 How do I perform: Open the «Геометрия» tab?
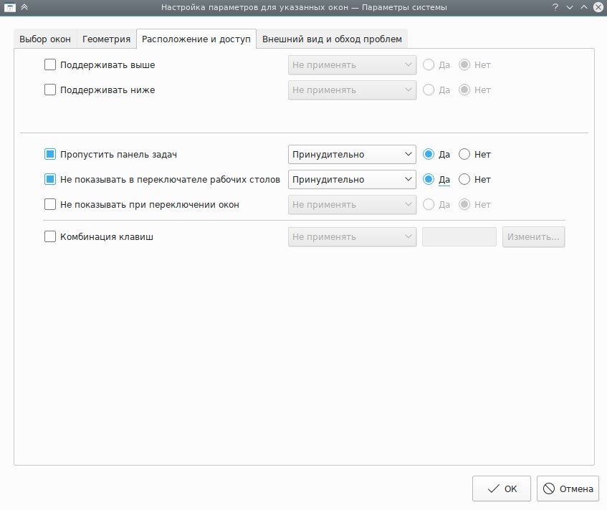click(106, 39)
